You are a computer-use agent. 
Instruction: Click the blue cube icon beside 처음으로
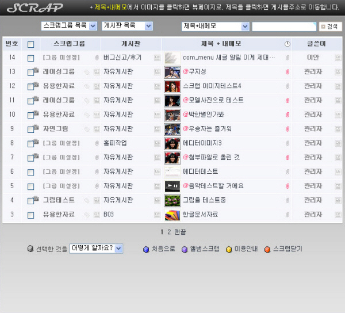[146, 249]
